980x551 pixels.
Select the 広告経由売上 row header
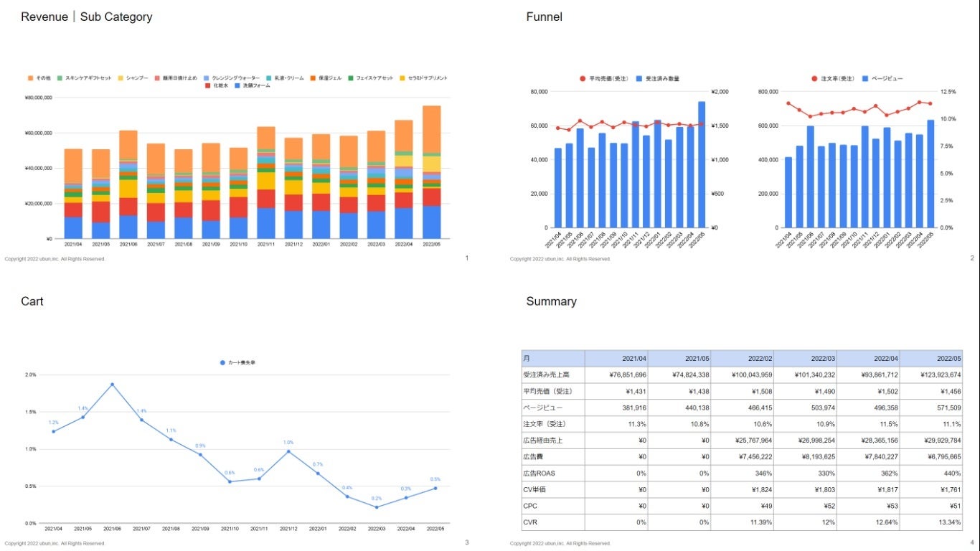(x=553, y=441)
